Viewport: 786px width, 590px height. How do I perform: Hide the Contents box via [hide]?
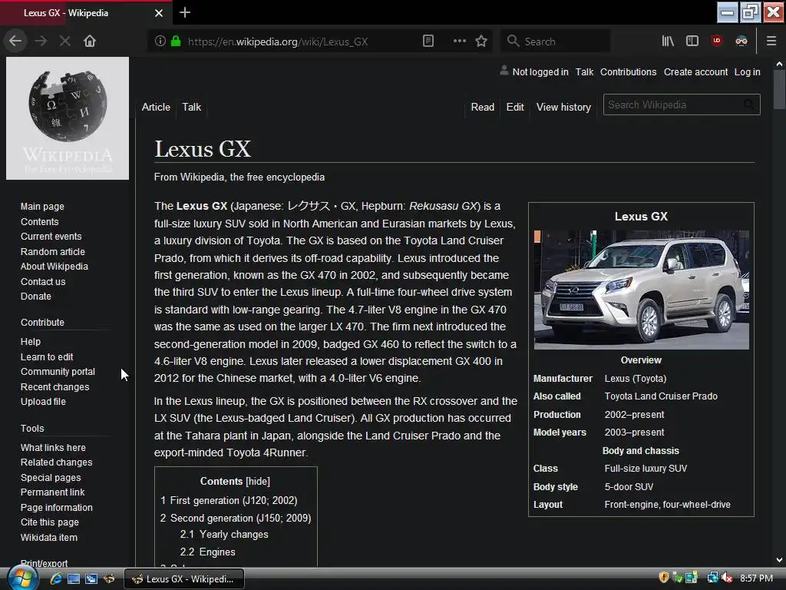click(x=258, y=481)
